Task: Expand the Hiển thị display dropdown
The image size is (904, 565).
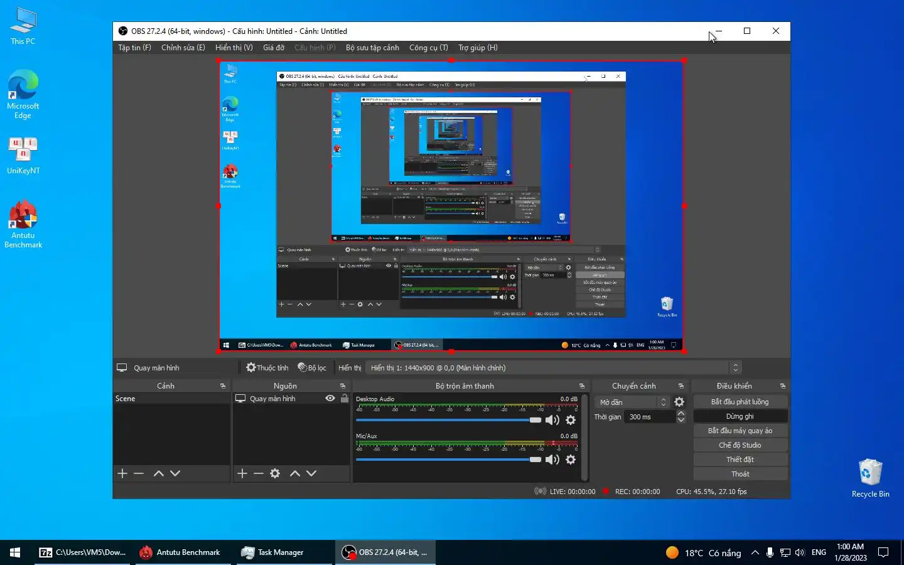Action: 554,368
